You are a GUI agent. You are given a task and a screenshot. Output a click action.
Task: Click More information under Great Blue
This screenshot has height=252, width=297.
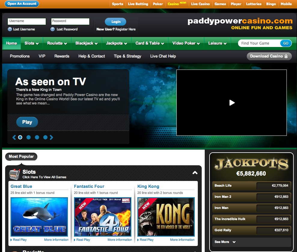(x=56, y=240)
